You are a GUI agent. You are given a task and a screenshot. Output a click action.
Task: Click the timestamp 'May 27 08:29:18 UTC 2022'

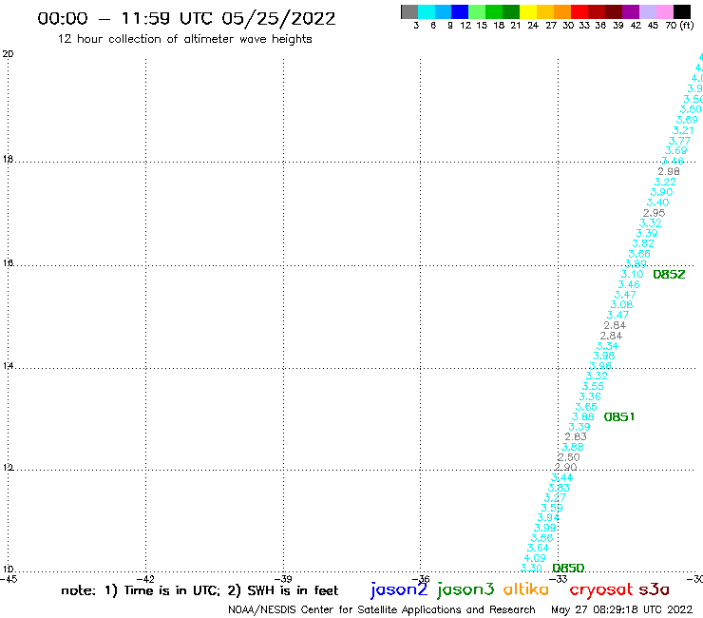[x=622, y=609]
